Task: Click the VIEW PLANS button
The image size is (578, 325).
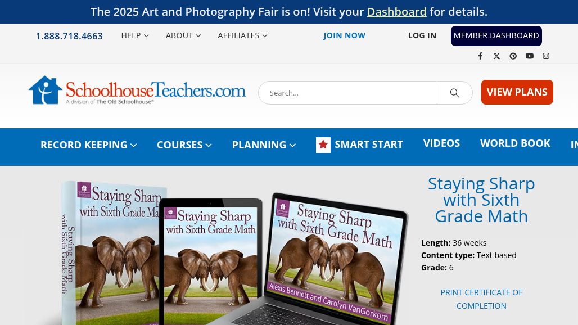Action: coord(517,92)
